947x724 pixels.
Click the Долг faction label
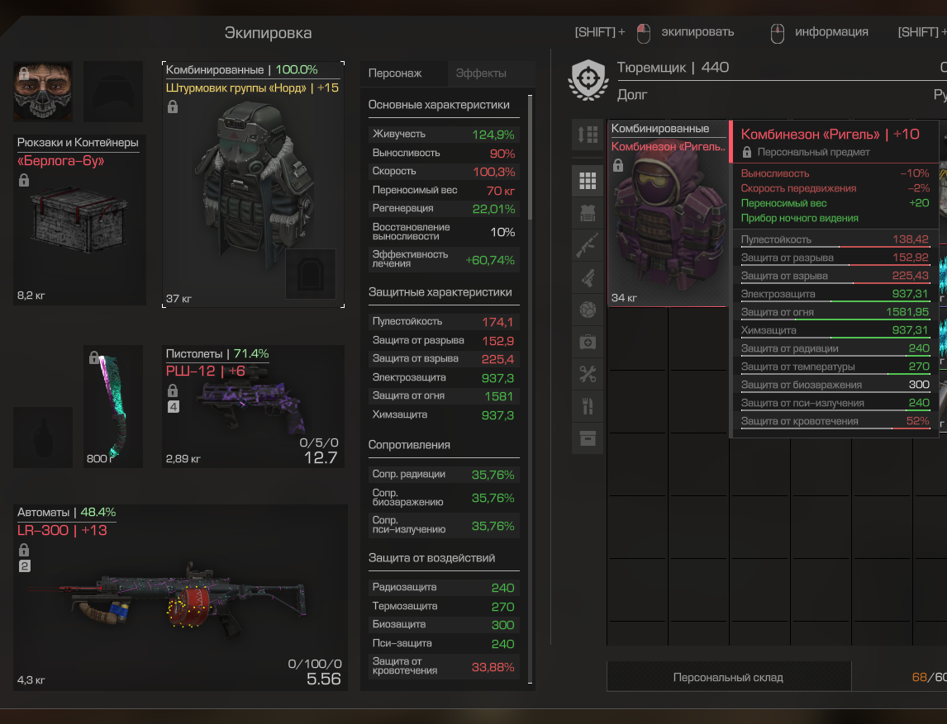tap(631, 95)
